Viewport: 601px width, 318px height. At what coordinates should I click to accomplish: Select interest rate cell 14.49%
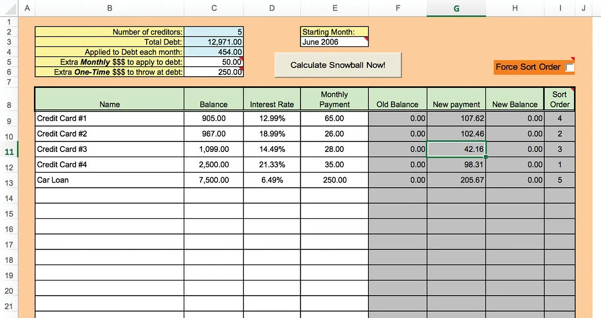(272, 149)
